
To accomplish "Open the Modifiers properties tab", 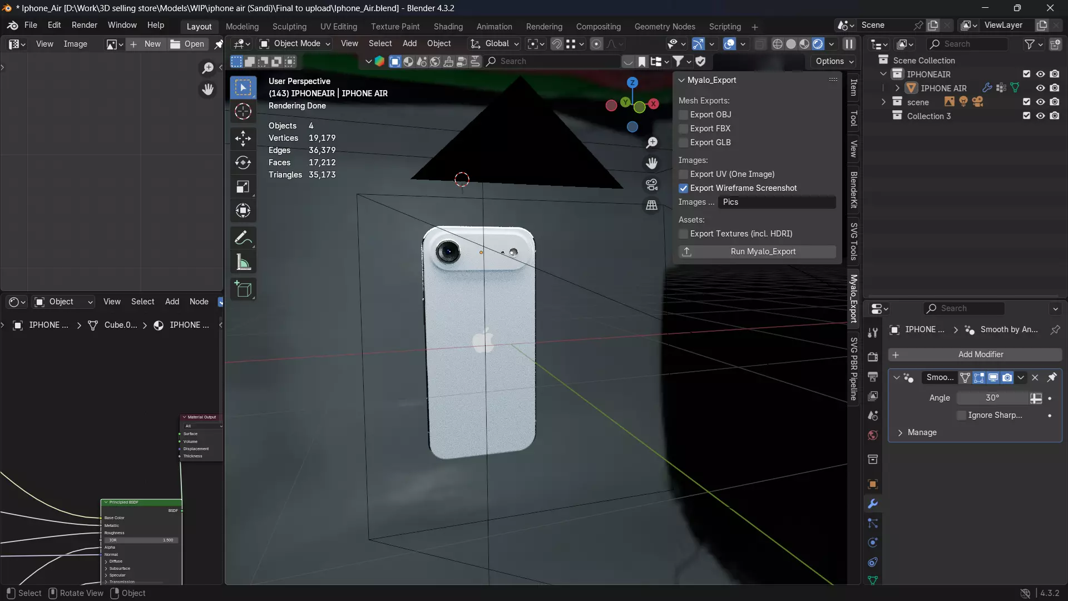I will point(873,504).
